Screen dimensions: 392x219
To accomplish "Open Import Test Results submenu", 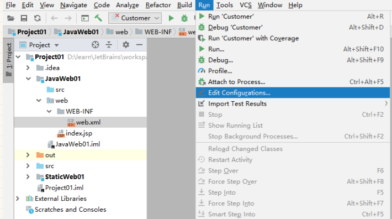I will (293, 103).
